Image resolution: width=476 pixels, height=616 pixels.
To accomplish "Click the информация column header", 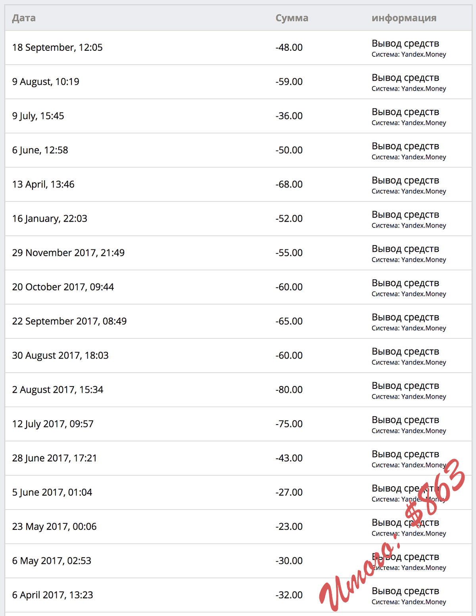I will [404, 18].
